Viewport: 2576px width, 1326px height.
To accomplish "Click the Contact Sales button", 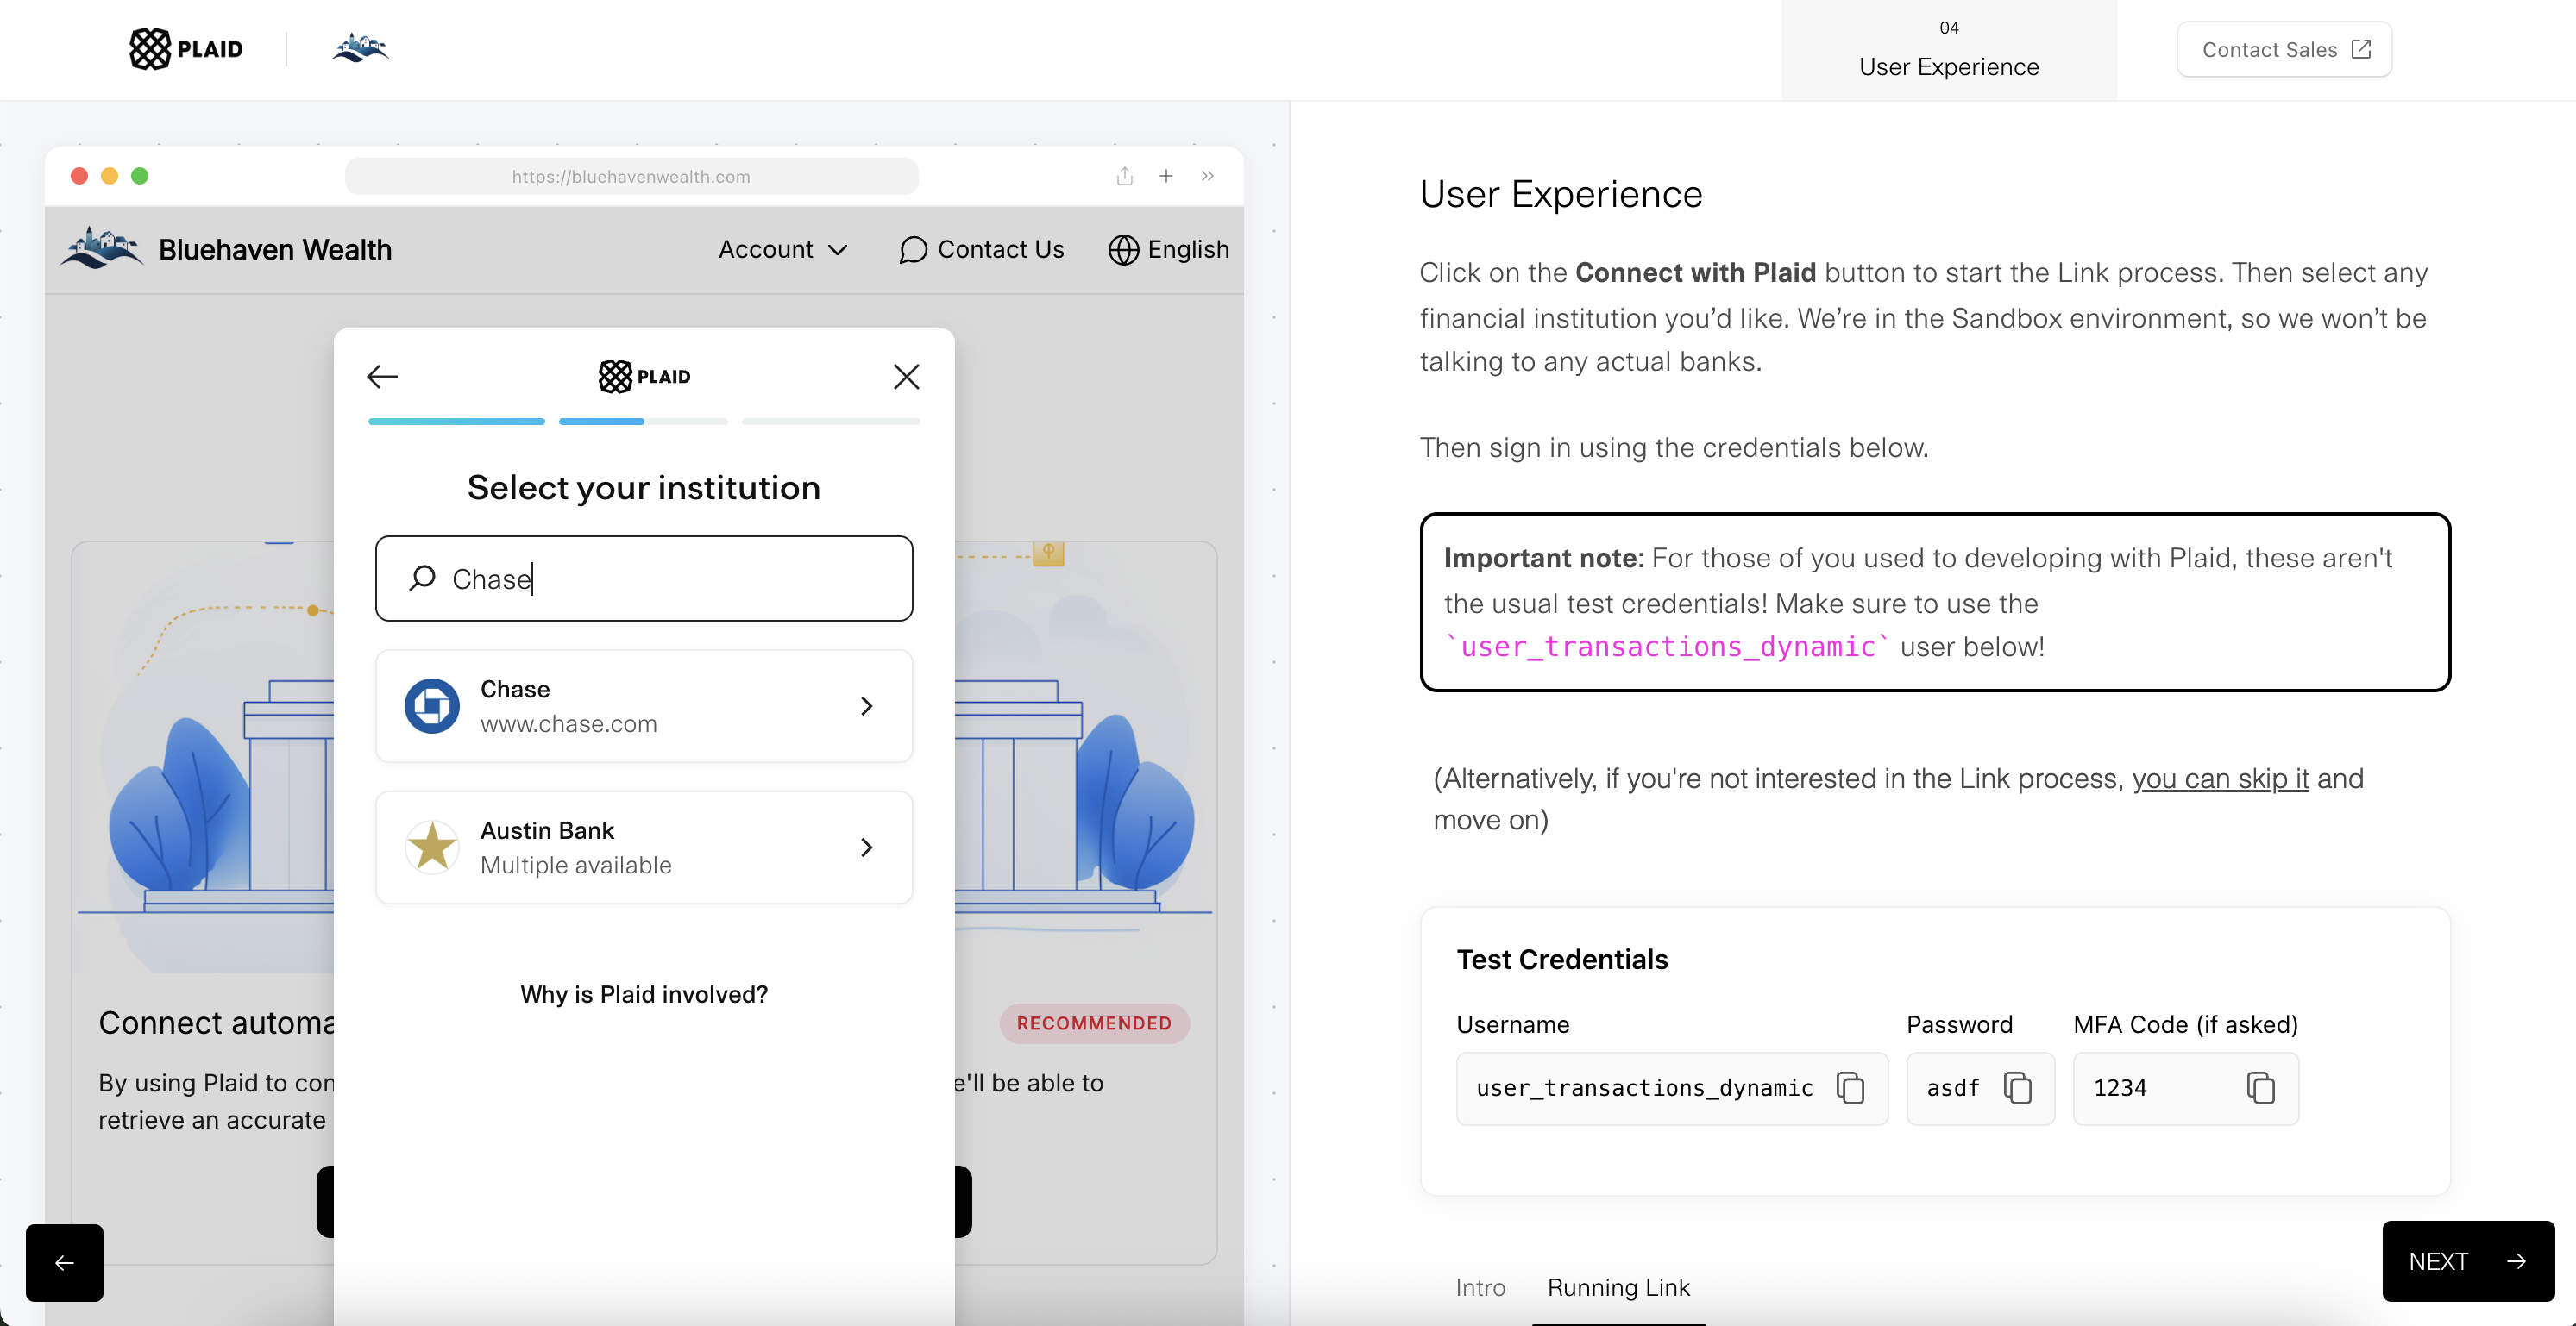I will point(2284,49).
